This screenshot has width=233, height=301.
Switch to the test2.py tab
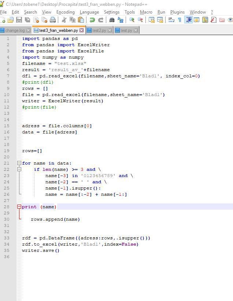(99, 30)
